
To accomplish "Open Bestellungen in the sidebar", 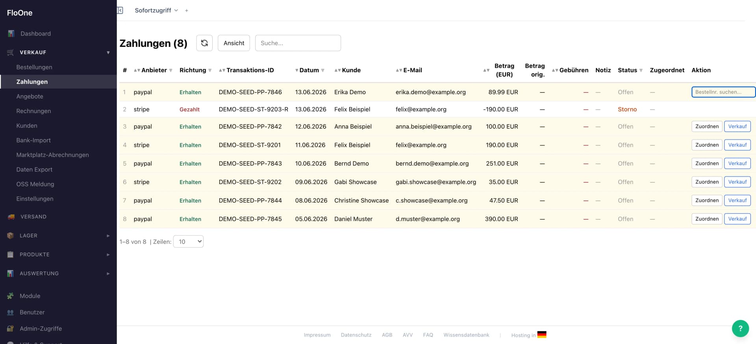I will (34, 67).
